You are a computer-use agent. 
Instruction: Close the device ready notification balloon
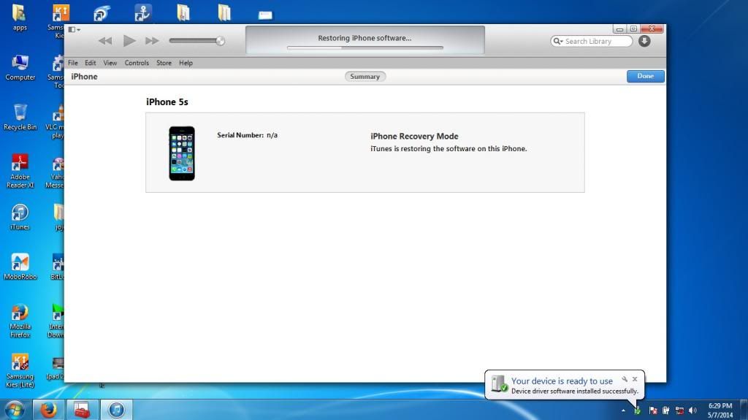[x=635, y=379]
